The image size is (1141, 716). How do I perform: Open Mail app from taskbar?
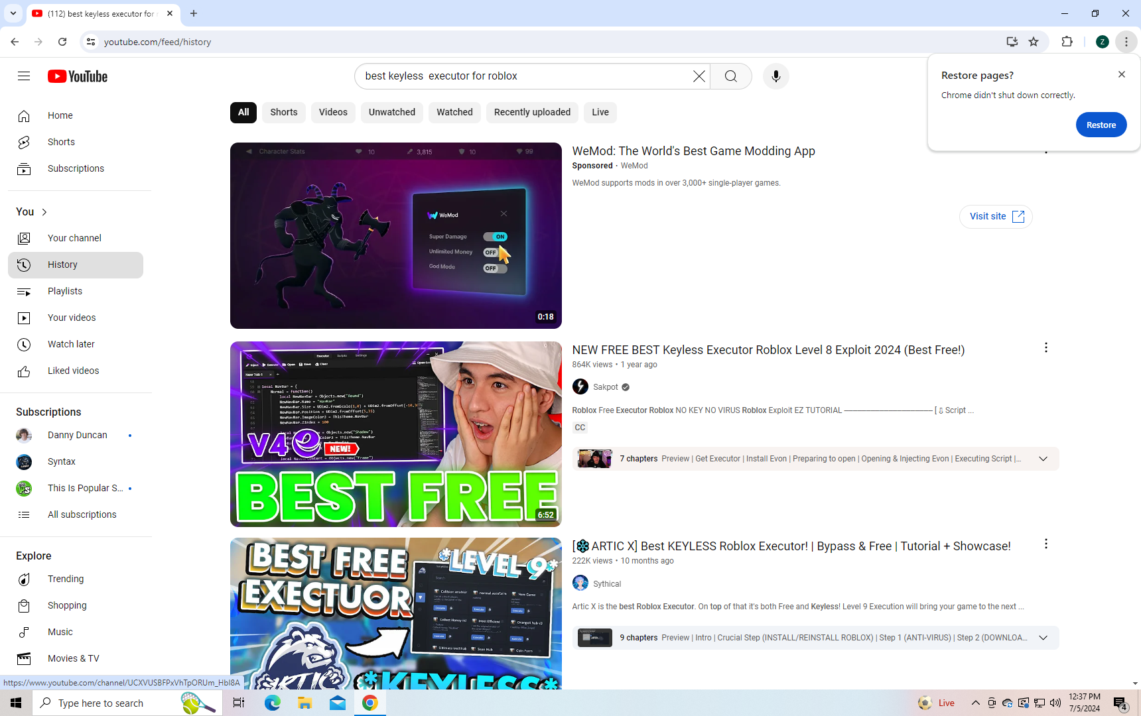tap(338, 703)
